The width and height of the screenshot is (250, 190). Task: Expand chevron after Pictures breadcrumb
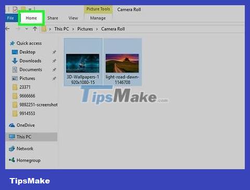click(x=97, y=29)
